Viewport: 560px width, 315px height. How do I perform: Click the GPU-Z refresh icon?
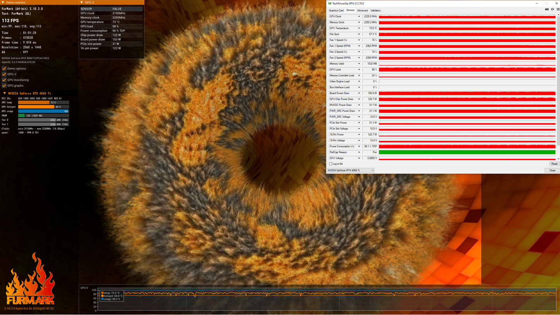point(553,9)
